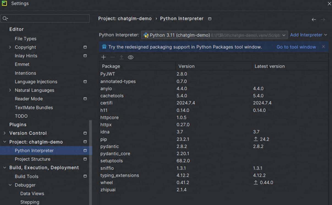This screenshot has width=332, height=205.
Task: Open the Python Interpreter dropdown
Action: 284,35
